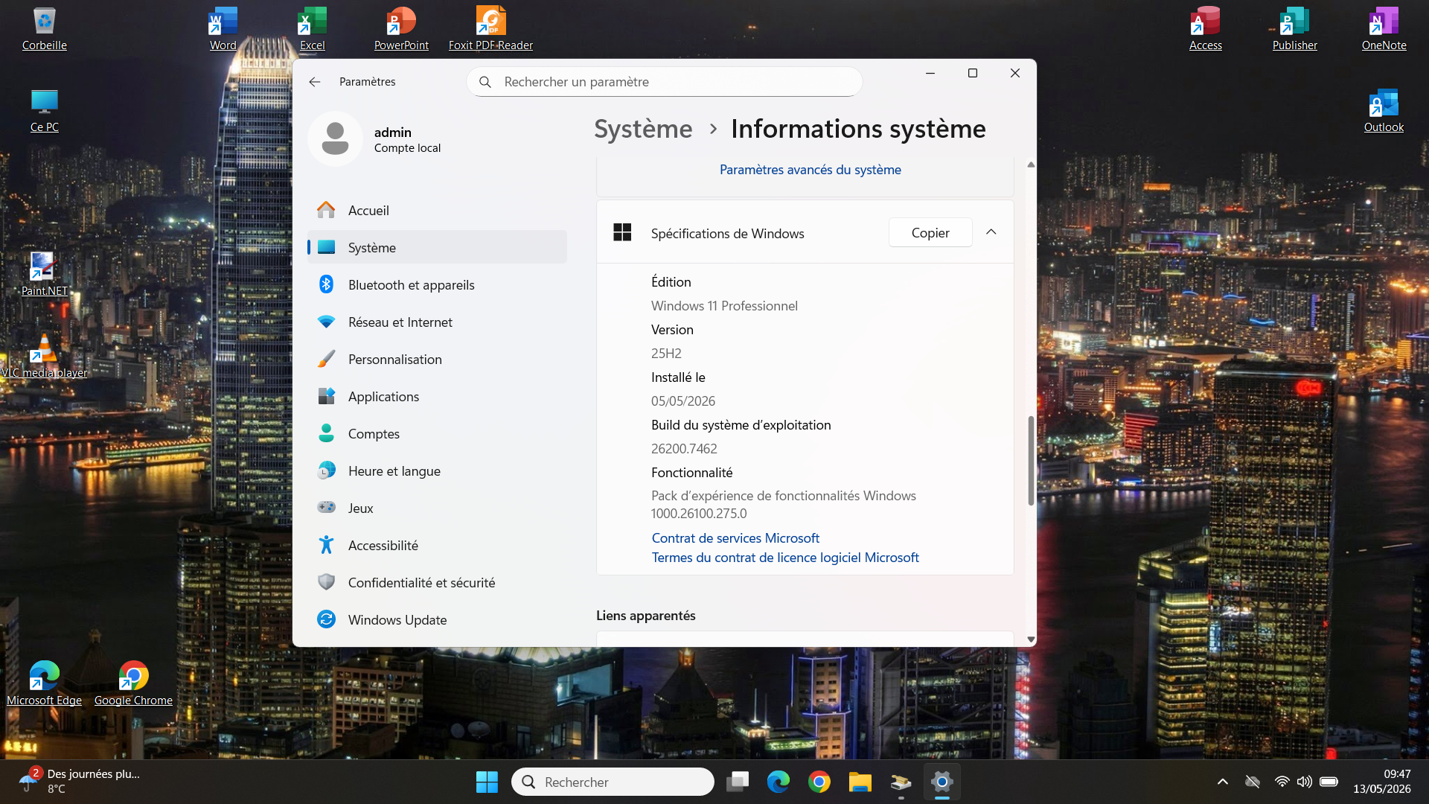Select Bluetooth et appareils in sidebar
The image size is (1429, 804).
coord(437,285)
